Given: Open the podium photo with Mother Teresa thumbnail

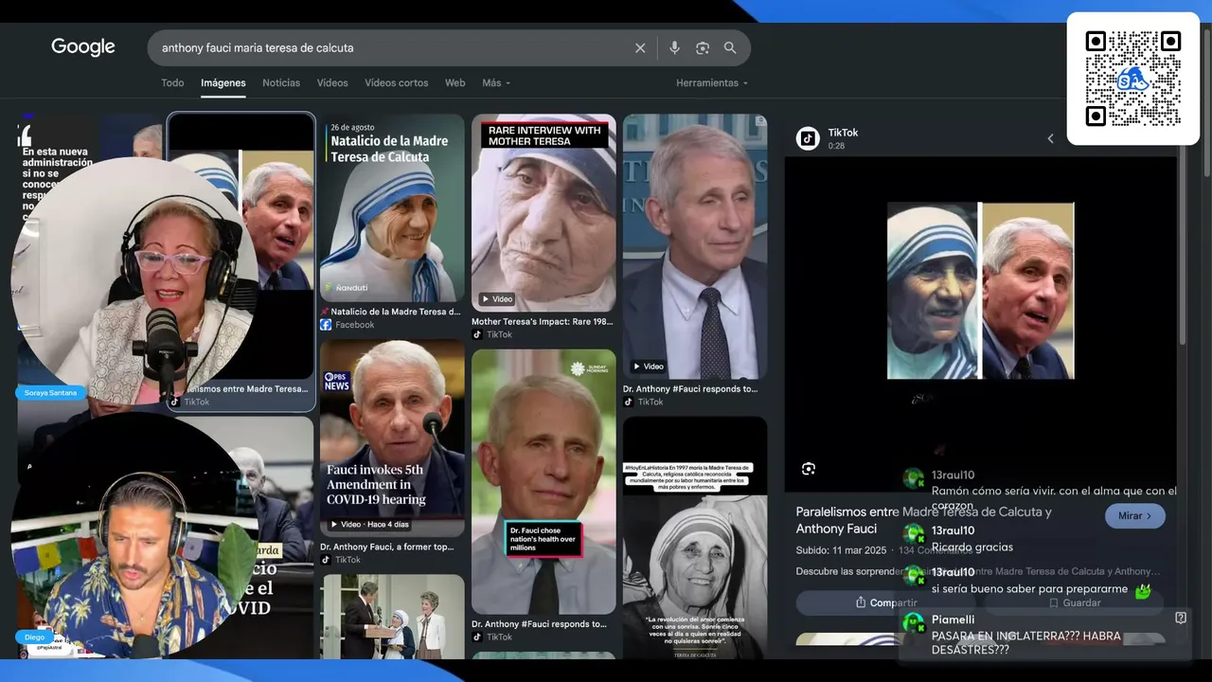Looking at the screenshot, I should [392, 617].
